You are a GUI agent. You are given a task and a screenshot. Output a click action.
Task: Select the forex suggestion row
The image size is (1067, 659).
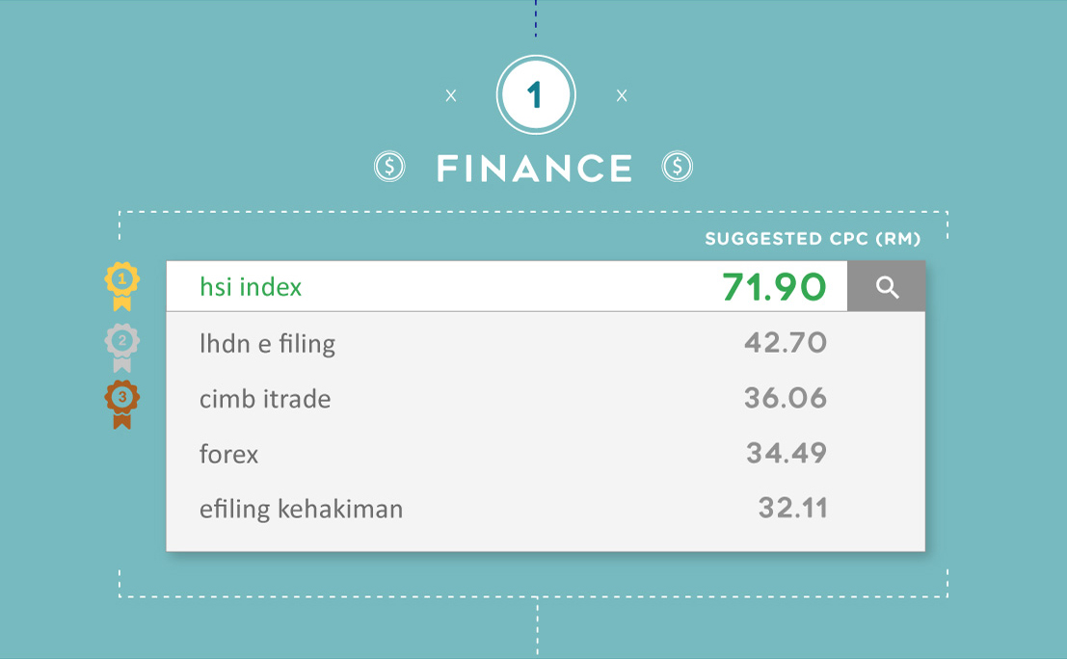546,453
